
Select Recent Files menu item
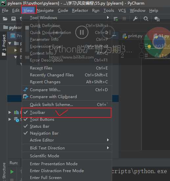click(x=66, y=68)
